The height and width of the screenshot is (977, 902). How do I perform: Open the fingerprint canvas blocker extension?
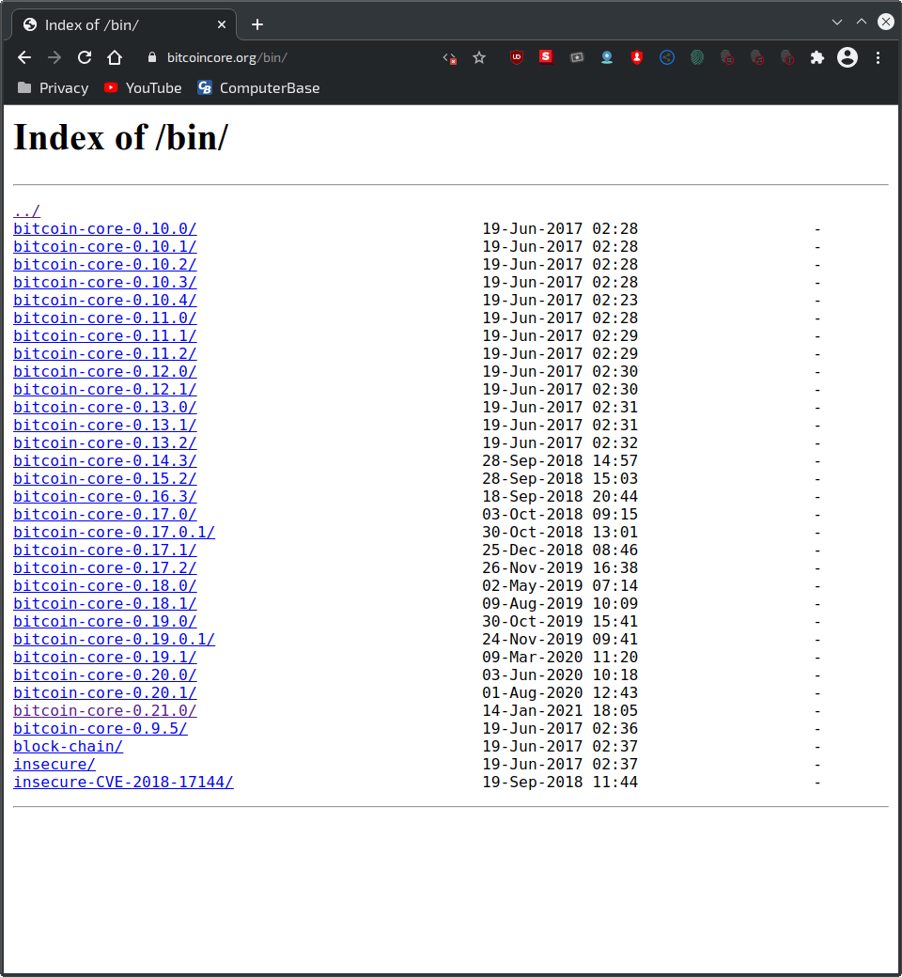tap(727, 57)
